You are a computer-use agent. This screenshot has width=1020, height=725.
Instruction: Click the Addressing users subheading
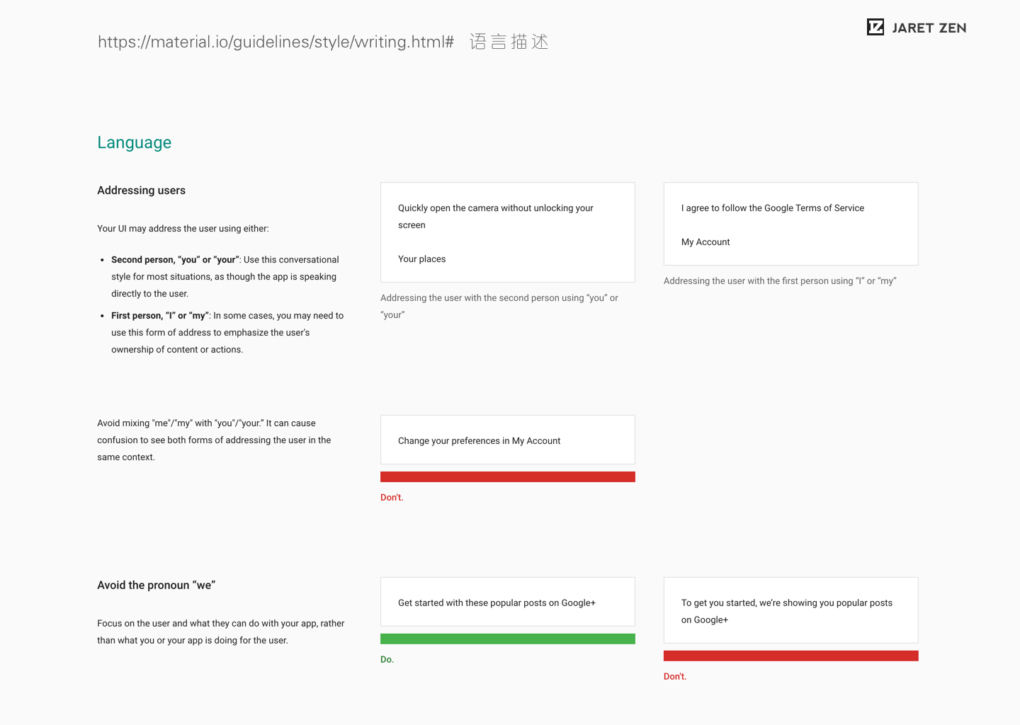(x=141, y=190)
